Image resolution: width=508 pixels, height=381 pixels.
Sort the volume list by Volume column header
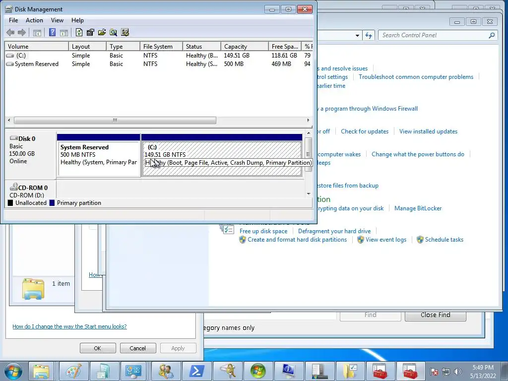(37, 46)
